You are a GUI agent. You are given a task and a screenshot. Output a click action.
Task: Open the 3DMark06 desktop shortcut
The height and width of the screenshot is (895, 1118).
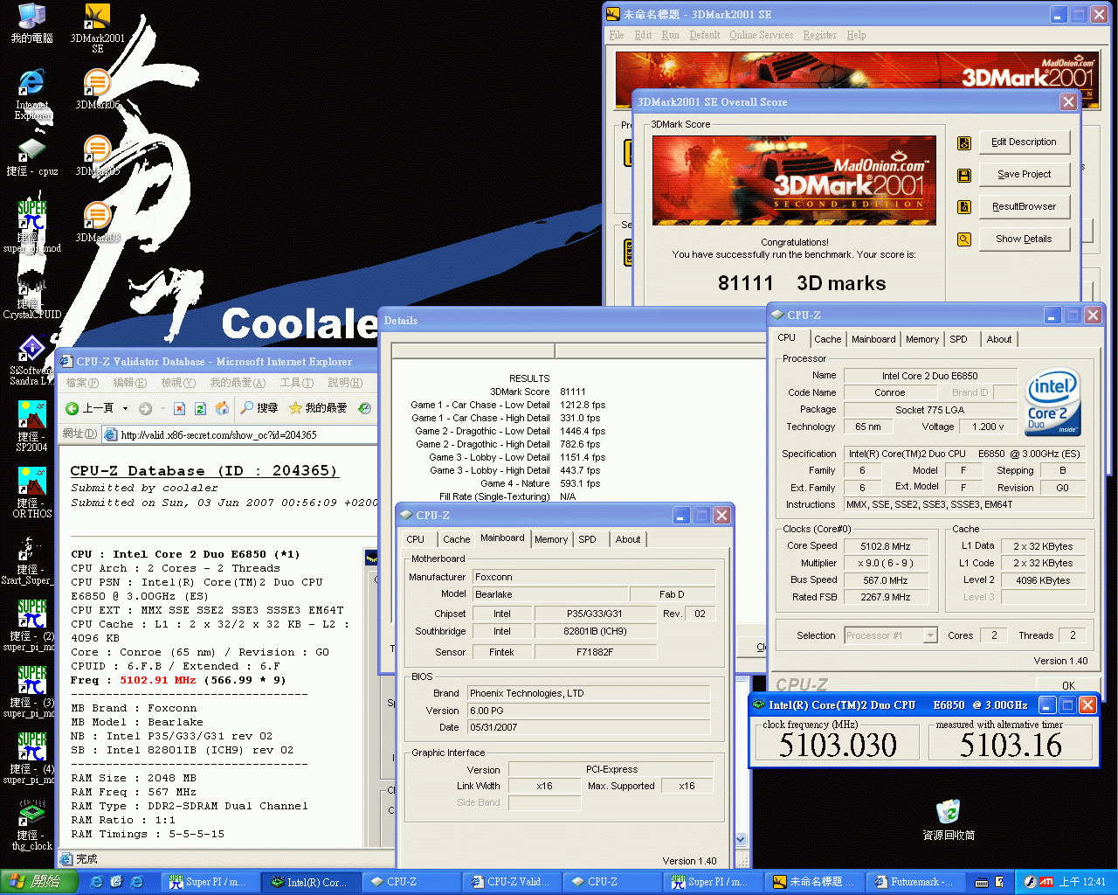[97, 89]
